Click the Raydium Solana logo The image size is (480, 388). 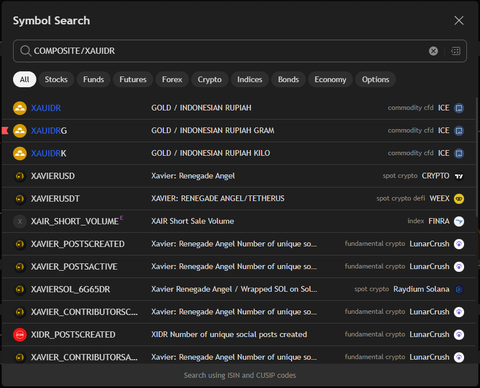[459, 289]
